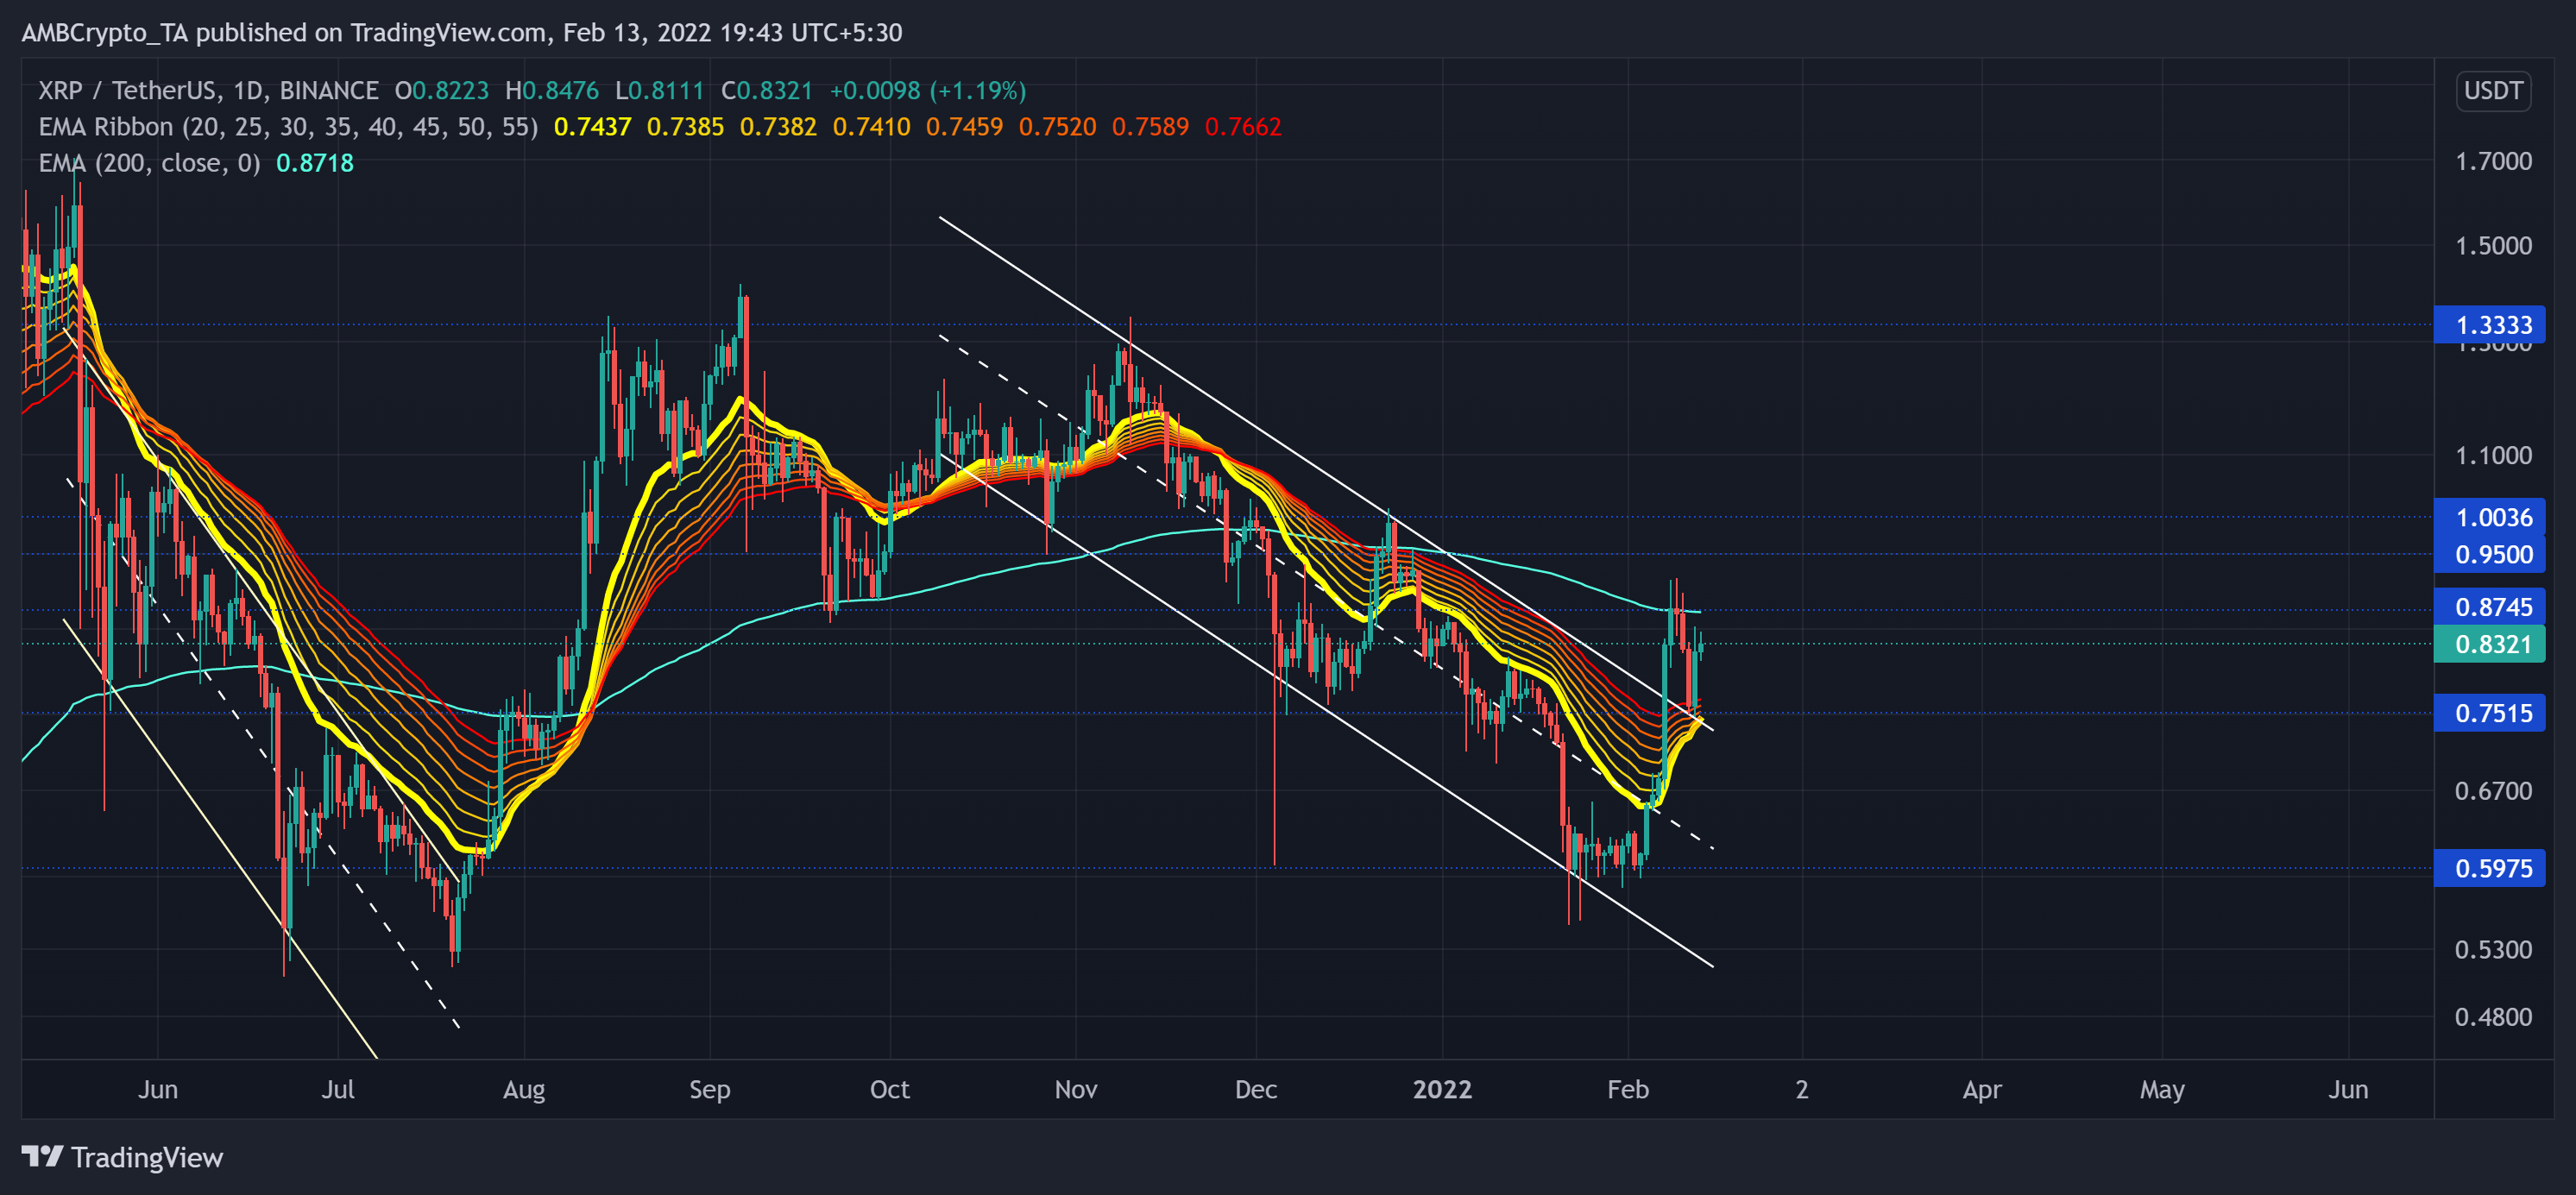Click the ribbon value 0.7459

964,127
